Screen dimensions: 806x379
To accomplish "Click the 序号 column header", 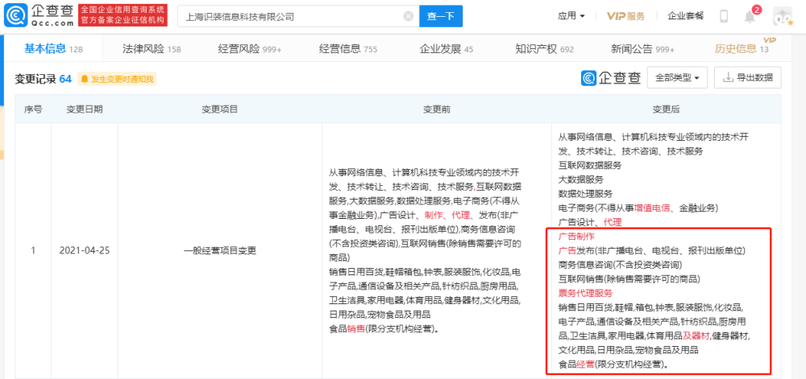I will [33, 109].
